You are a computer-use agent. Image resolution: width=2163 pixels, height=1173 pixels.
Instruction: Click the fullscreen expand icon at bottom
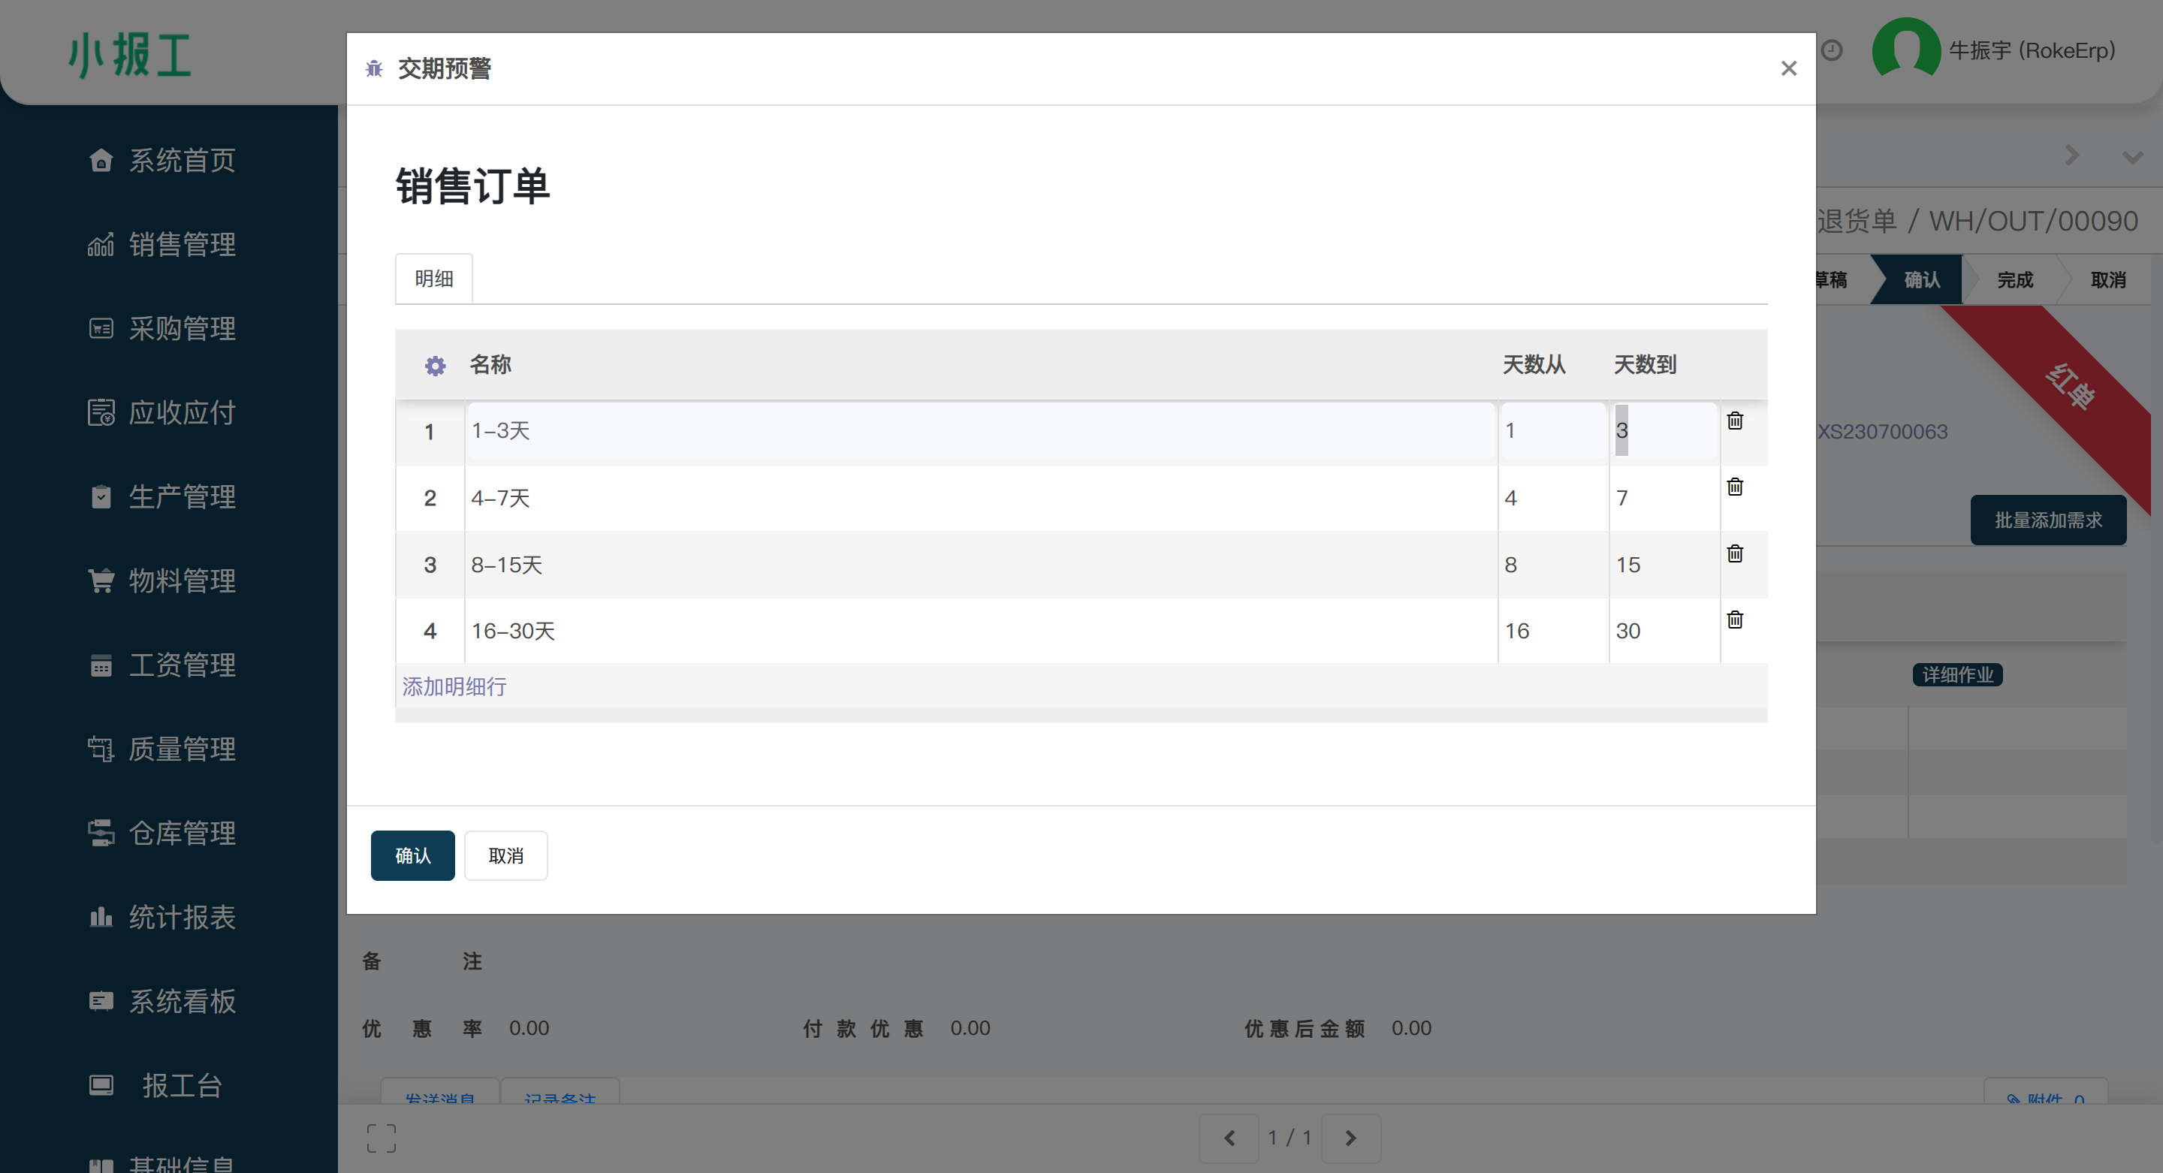[x=382, y=1138]
